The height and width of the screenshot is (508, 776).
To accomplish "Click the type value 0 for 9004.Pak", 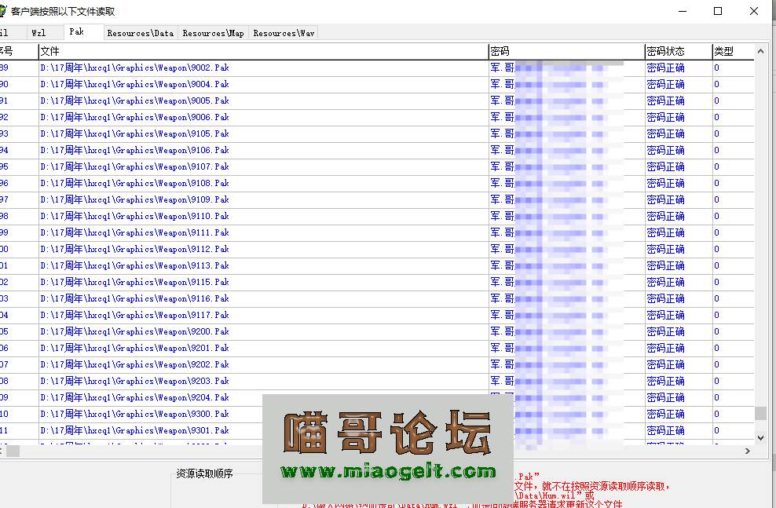I will [x=716, y=84].
